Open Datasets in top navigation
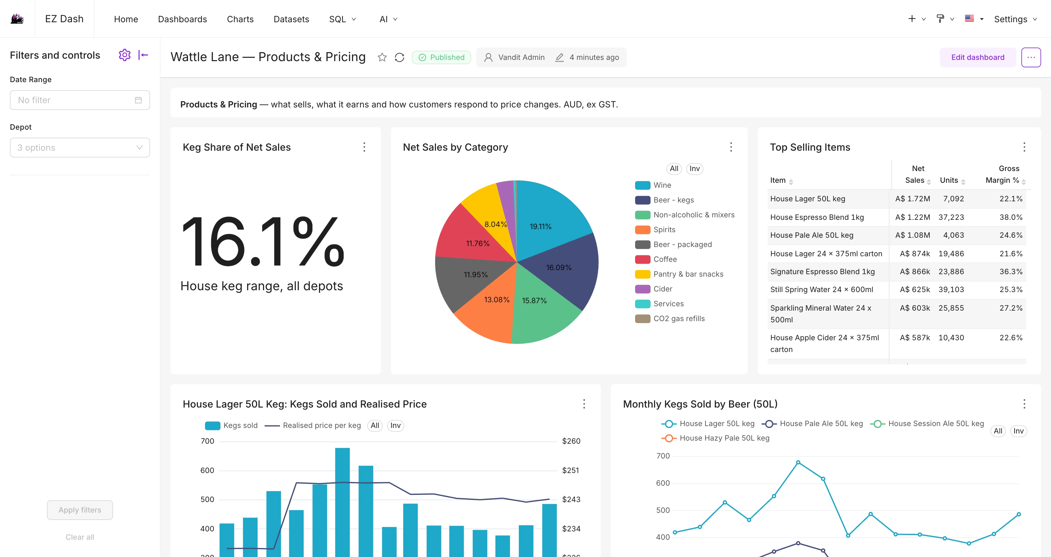This screenshot has width=1051, height=557. [291, 19]
